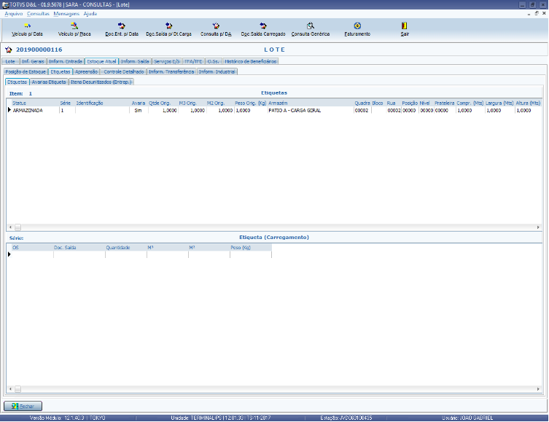The height and width of the screenshot is (422, 549).
Task: Switch to the Inform. Saída tab
Action: [135, 61]
